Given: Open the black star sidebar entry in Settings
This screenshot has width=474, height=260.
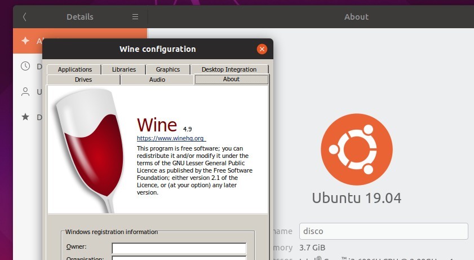Looking at the screenshot, I should coord(25,117).
